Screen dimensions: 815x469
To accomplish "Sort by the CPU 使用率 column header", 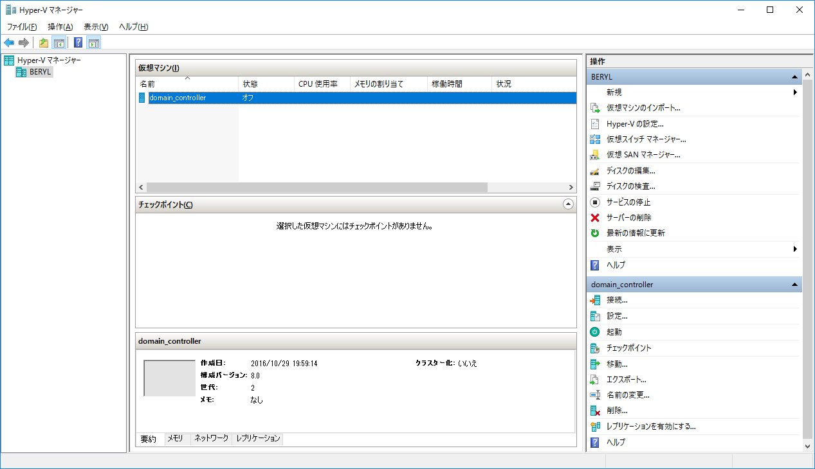I will tap(322, 84).
